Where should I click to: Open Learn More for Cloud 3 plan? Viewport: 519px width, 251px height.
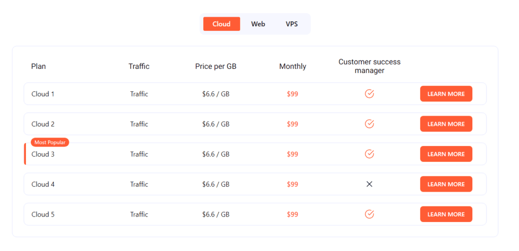[446, 154]
